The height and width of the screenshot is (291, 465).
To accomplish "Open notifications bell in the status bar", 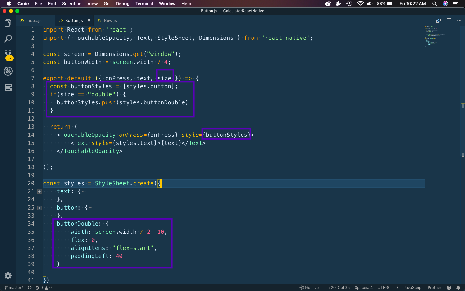I will click(x=458, y=288).
